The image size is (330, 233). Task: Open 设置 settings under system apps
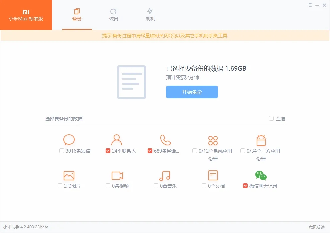(x=213, y=159)
